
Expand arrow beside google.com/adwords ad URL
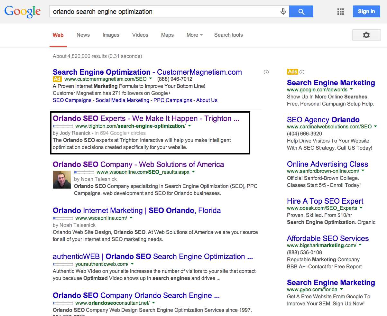pyautogui.click(x=351, y=89)
